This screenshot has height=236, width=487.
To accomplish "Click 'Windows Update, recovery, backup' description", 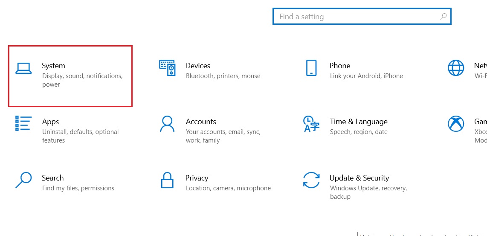I will (x=368, y=192).
